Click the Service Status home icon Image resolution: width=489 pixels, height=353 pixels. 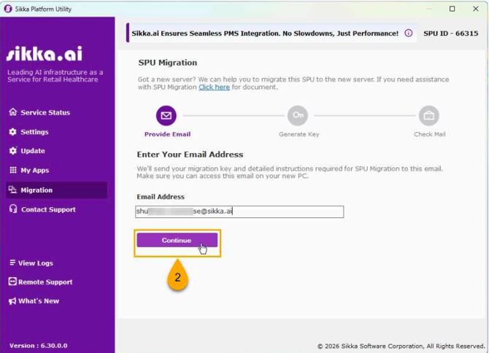[12, 112]
